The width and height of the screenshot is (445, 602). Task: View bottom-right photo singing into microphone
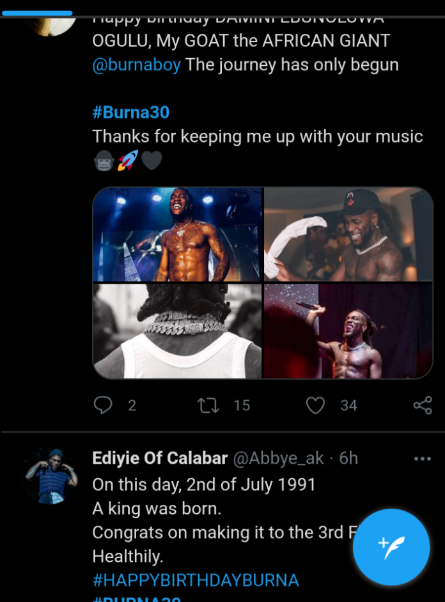[348, 331]
